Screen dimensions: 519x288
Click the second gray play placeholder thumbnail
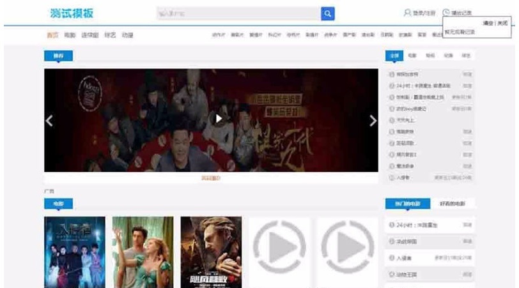347,246
